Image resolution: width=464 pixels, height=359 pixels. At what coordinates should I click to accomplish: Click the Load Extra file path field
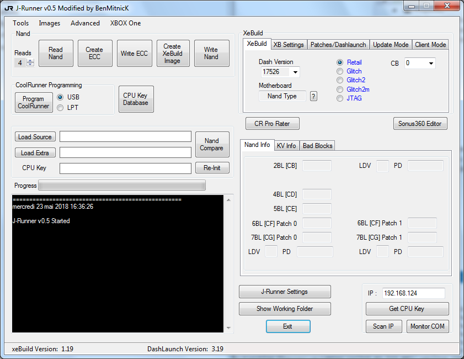click(125, 152)
